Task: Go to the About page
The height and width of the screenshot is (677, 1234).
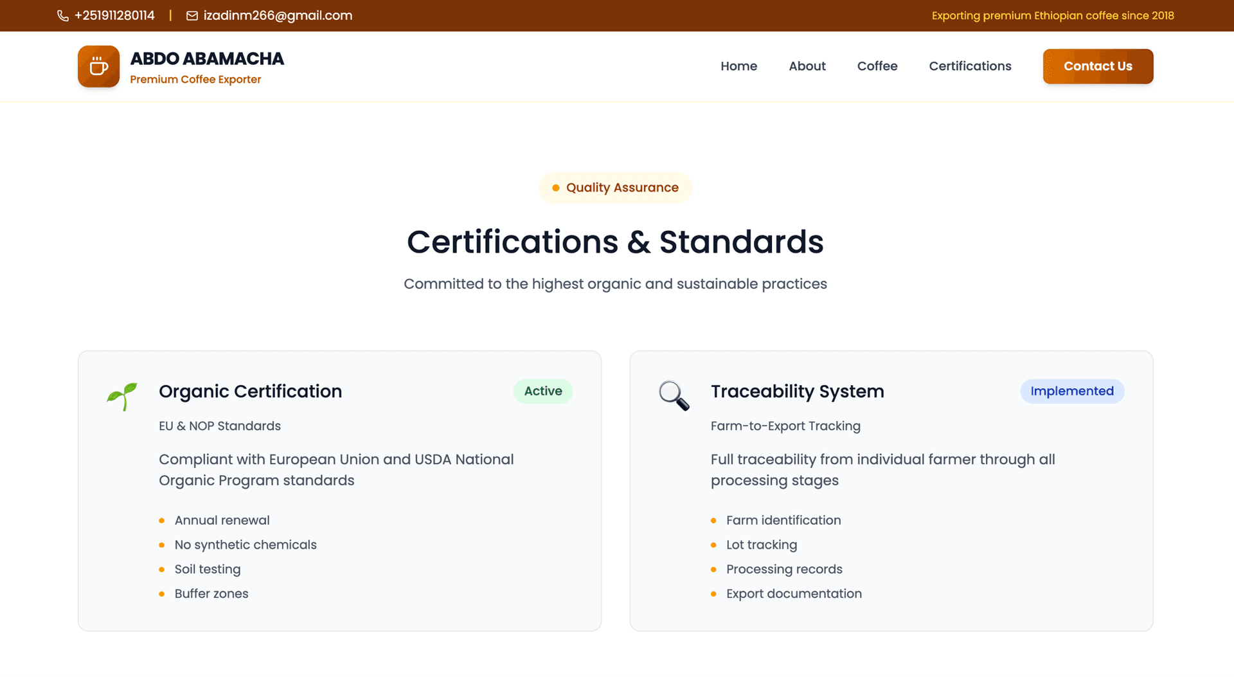Action: click(807, 66)
